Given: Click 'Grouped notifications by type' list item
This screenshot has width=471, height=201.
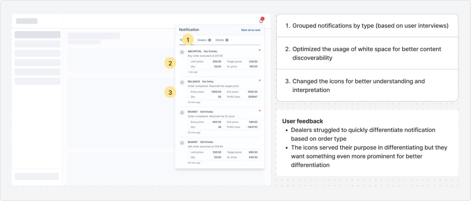Looking at the screenshot, I should tap(367, 26).
